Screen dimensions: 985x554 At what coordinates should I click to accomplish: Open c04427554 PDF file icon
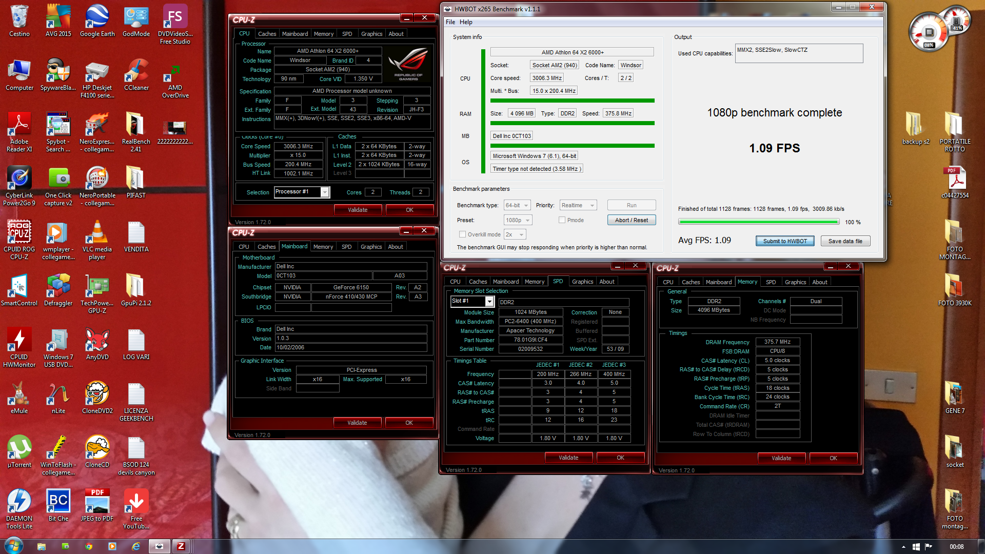[x=955, y=183]
